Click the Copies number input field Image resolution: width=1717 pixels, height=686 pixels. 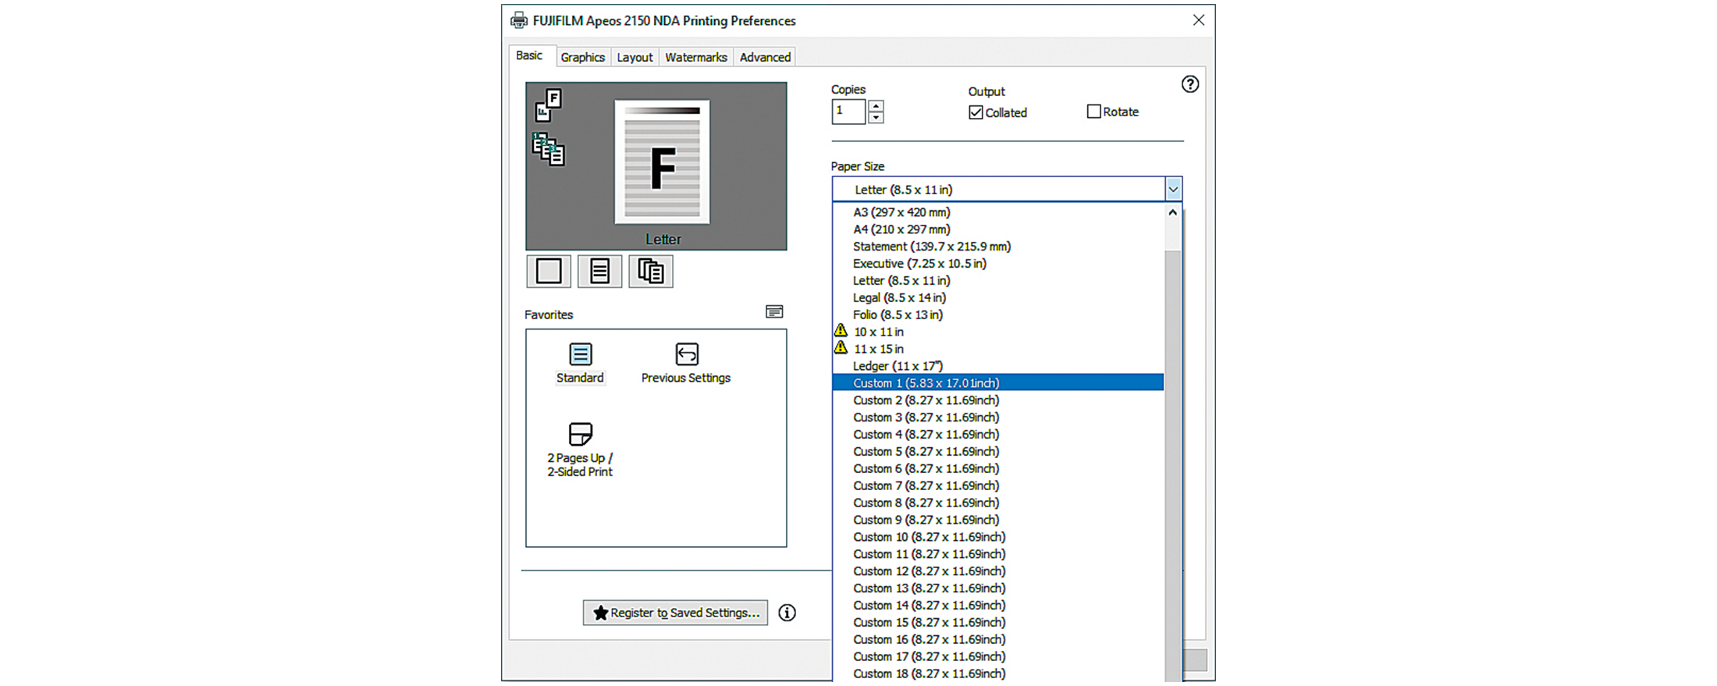point(848,112)
